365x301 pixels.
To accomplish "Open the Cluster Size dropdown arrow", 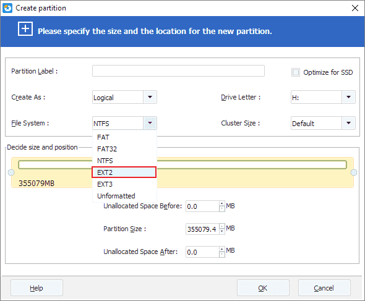I will tap(348, 123).
